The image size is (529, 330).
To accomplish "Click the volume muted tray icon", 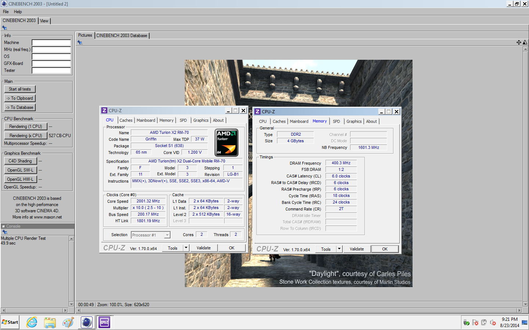I will click(493, 323).
